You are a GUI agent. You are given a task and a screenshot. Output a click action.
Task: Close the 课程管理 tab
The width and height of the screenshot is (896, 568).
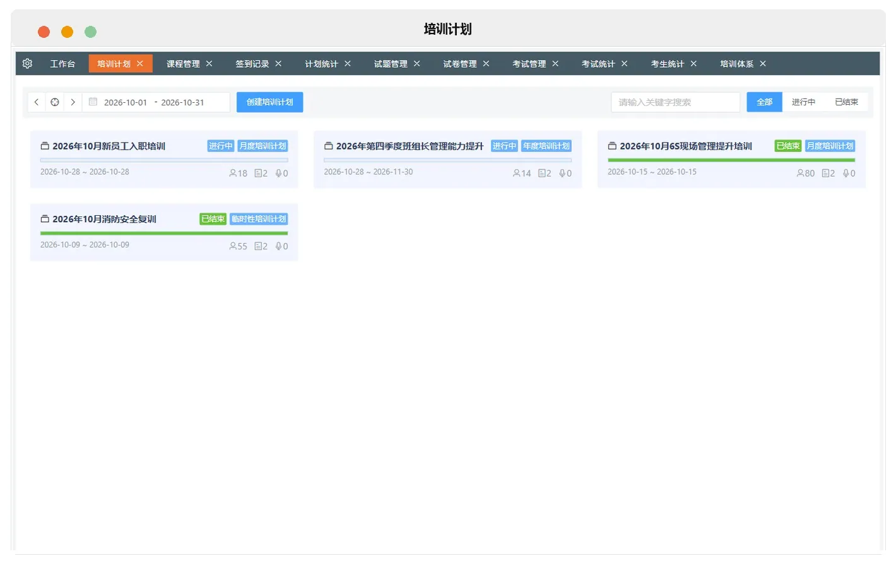(x=209, y=64)
